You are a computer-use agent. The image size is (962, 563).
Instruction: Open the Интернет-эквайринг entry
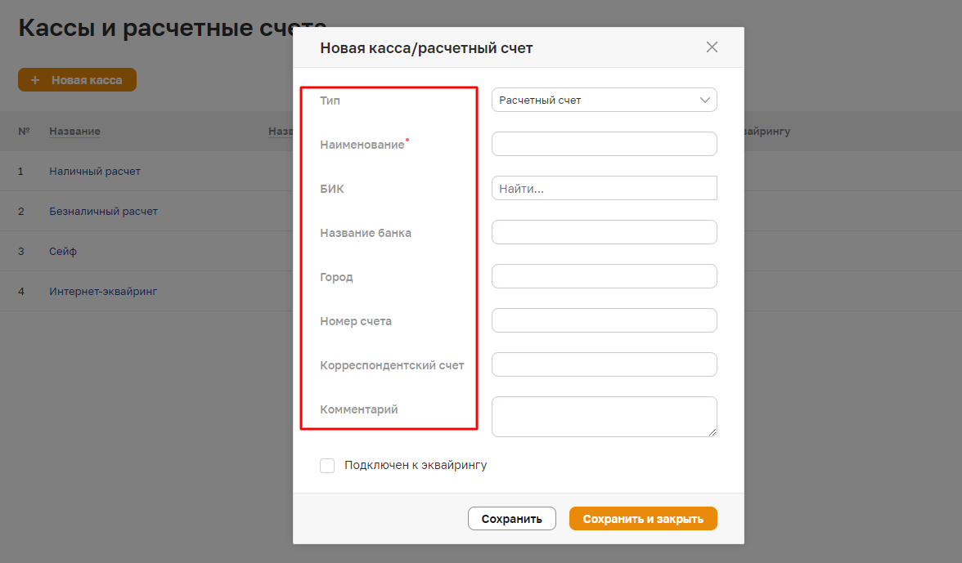[x=103, y=292]
